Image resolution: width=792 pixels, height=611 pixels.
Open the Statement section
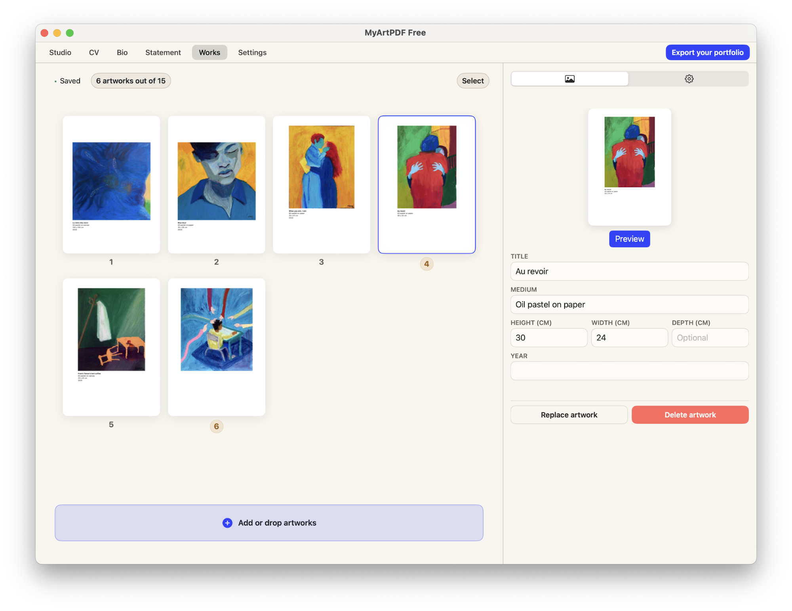[x=163, y=52]
